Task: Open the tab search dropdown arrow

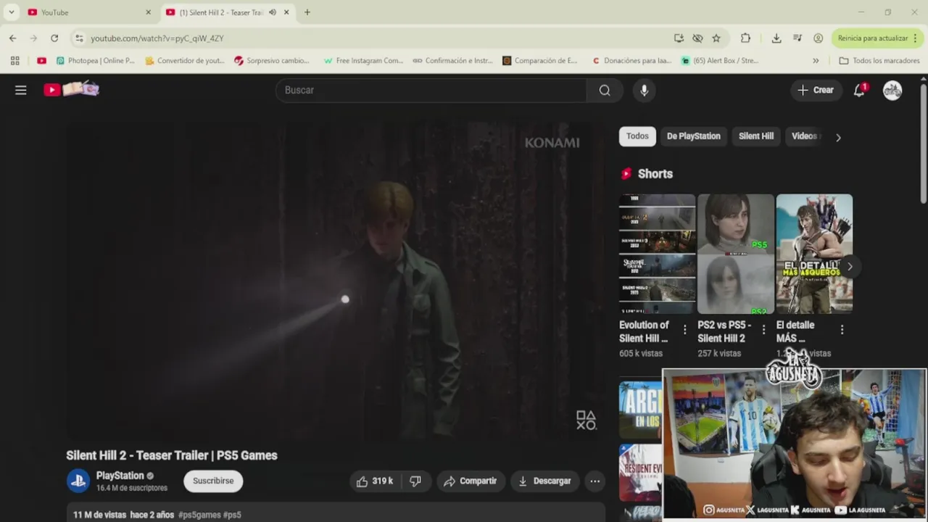Action: tap(11, 12)
